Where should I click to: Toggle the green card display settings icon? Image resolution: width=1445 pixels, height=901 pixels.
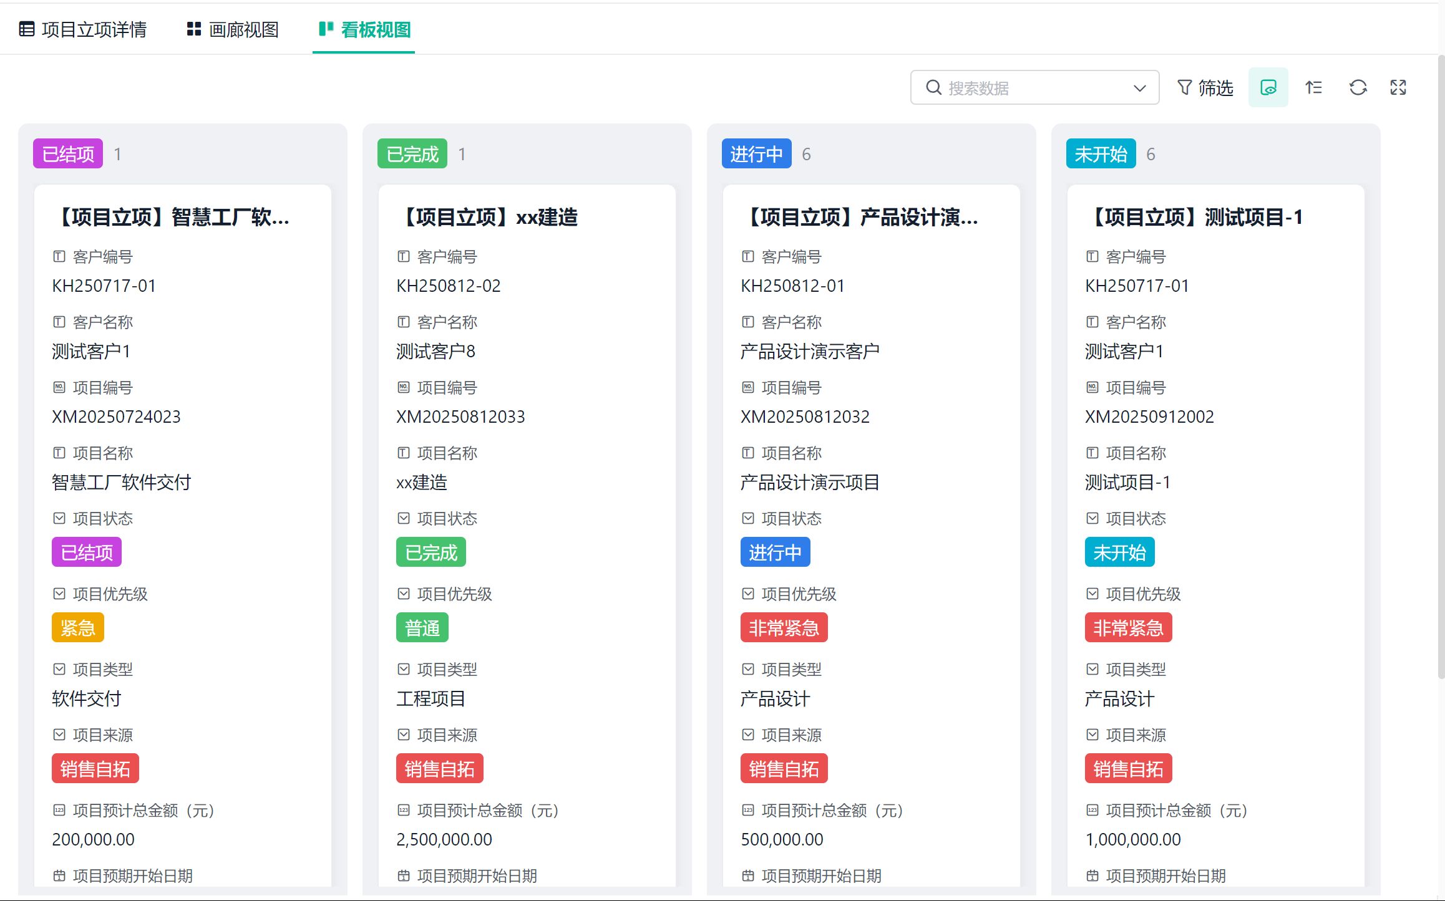pos(1268,88)
